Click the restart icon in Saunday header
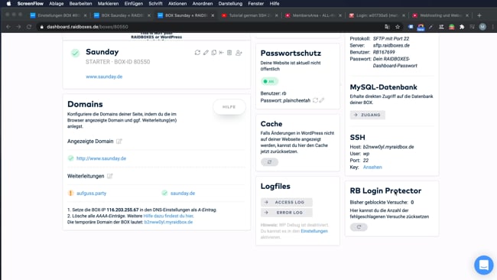Screen dimensions: 497x280 (197, 52)
